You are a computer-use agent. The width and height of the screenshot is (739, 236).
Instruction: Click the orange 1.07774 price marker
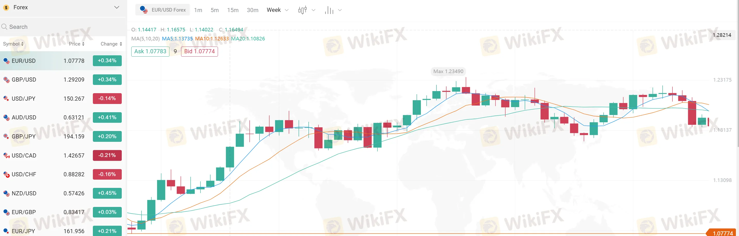pyautogui.click(x=722, y=233)
